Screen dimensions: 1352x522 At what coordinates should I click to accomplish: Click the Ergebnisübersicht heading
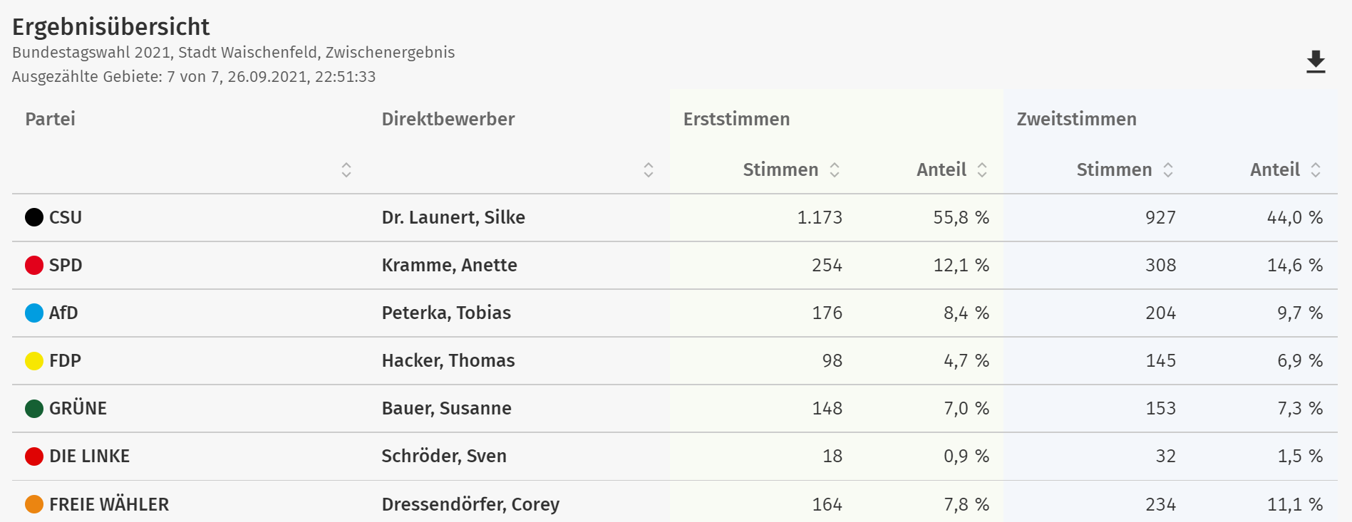tap(110, 27)
